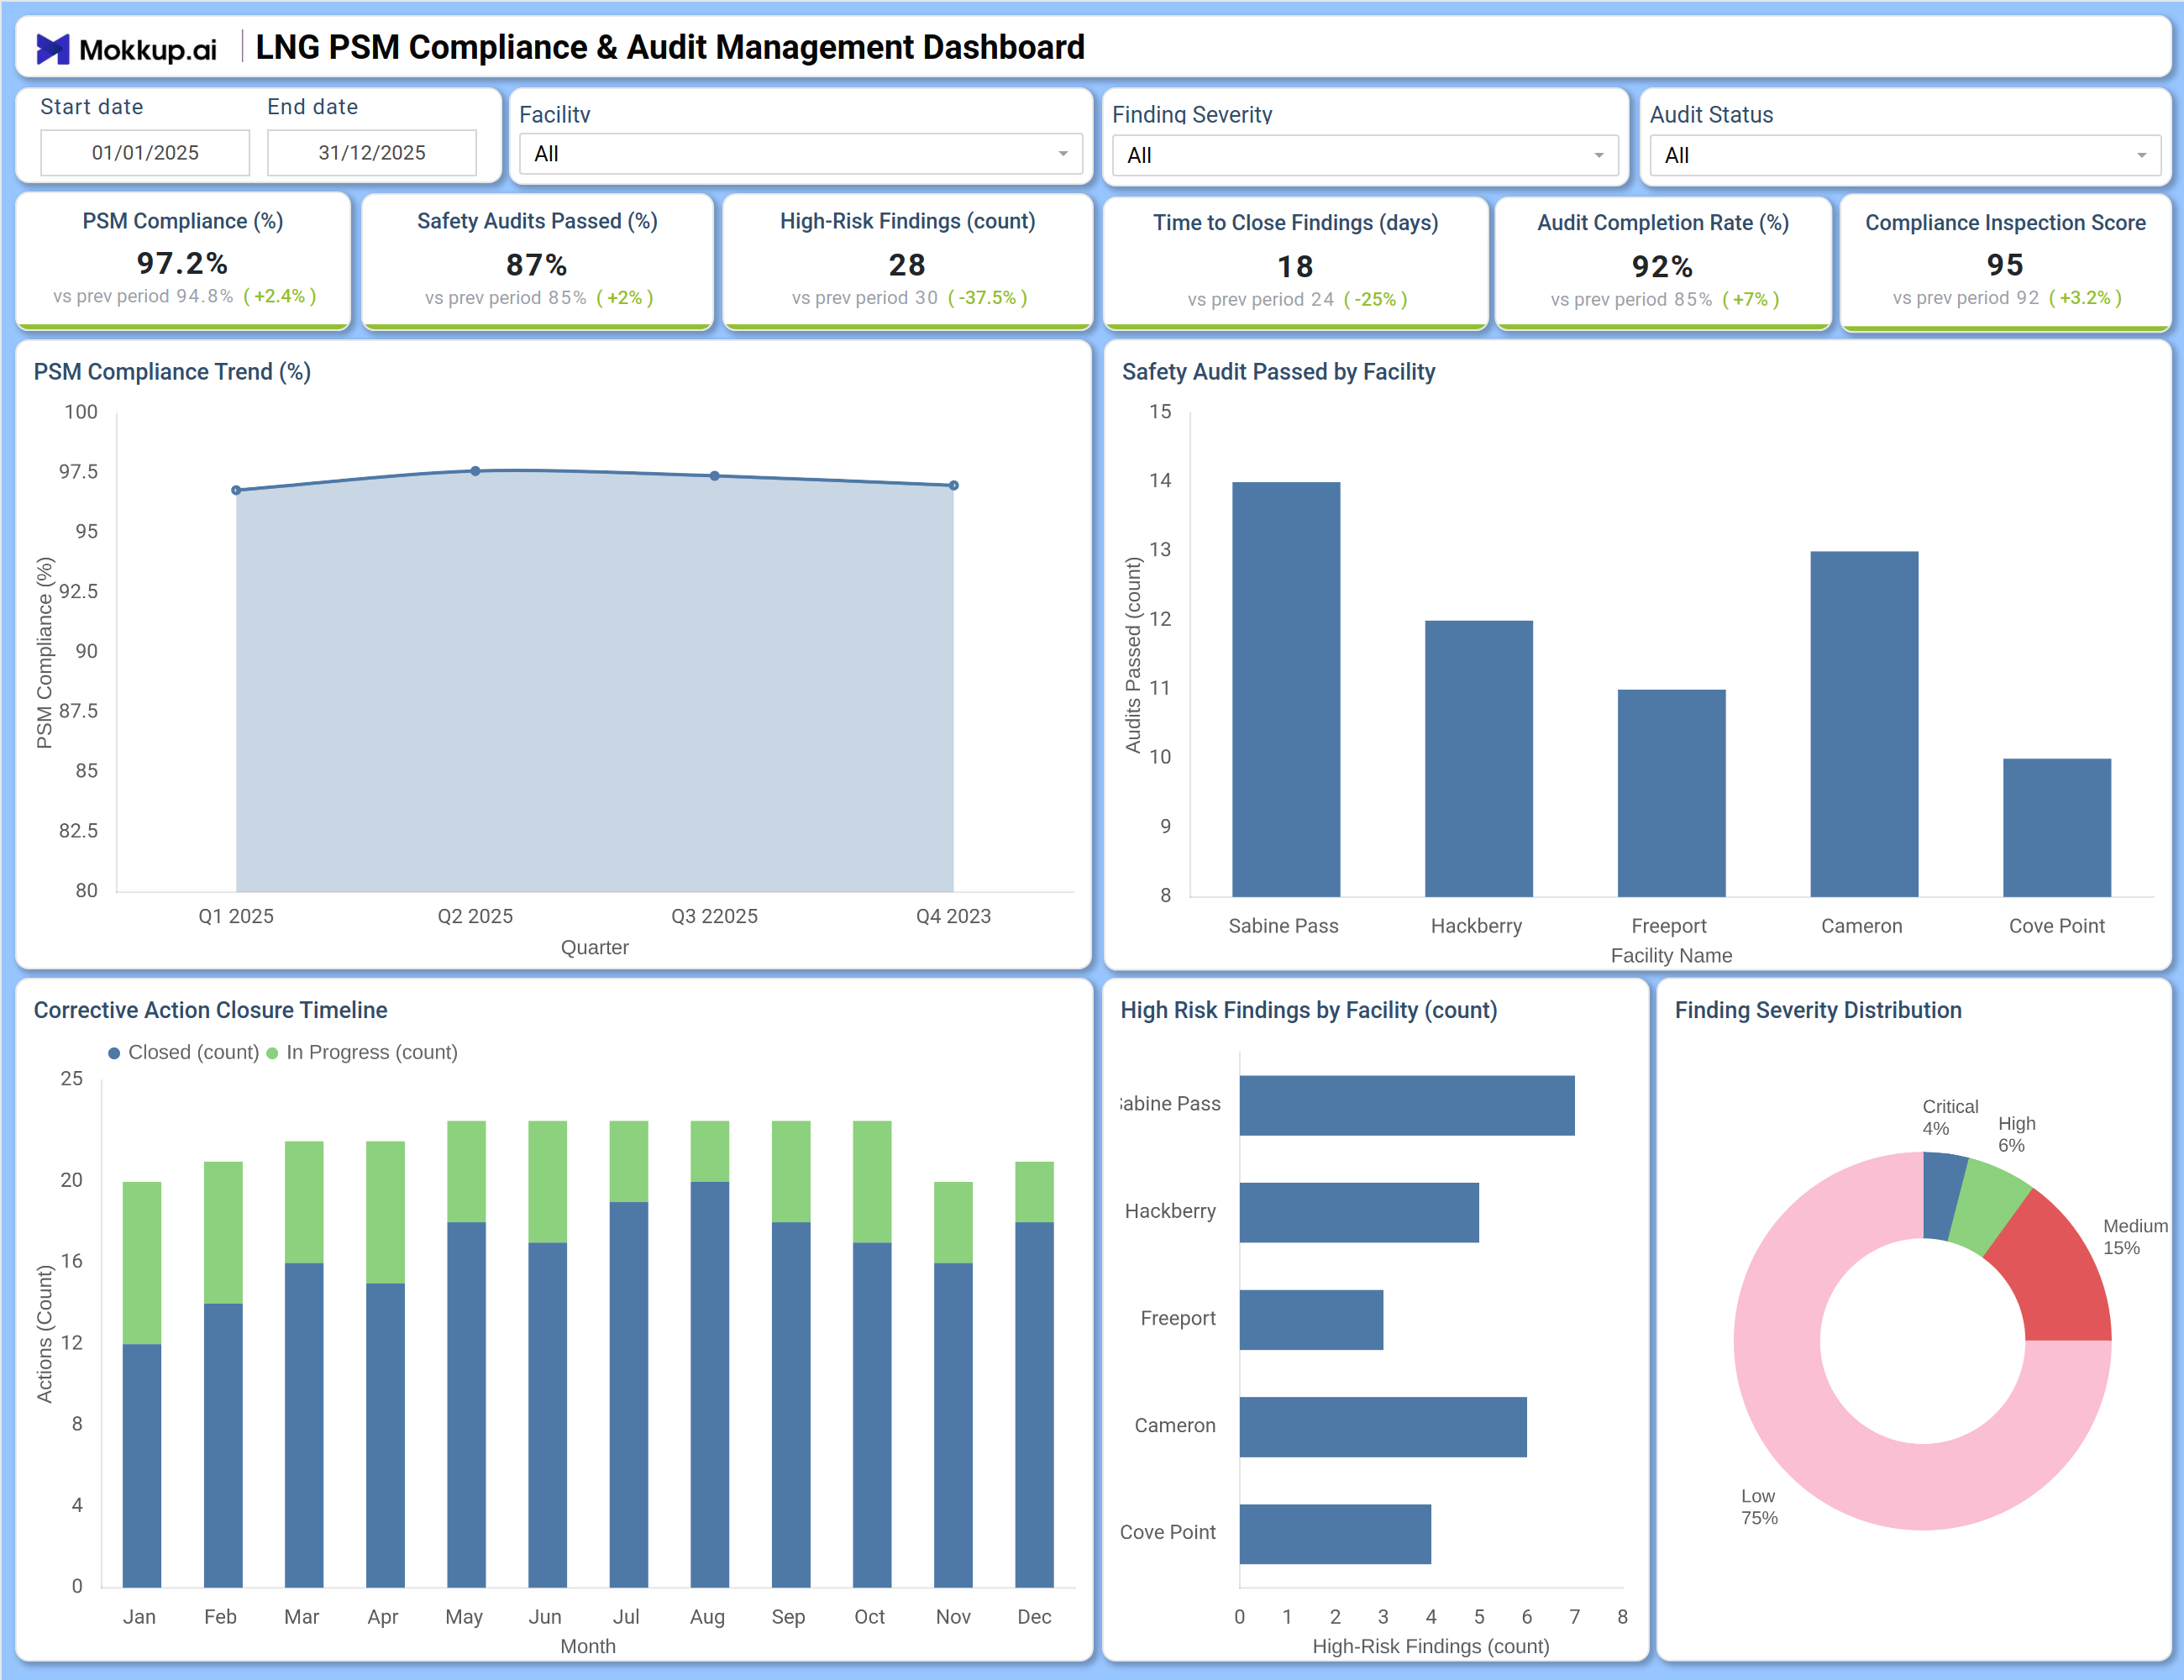Click the Jan in-progress green bar segment
The height and width of the screenshot is (1680, 2184).
tap(142, 1262)
